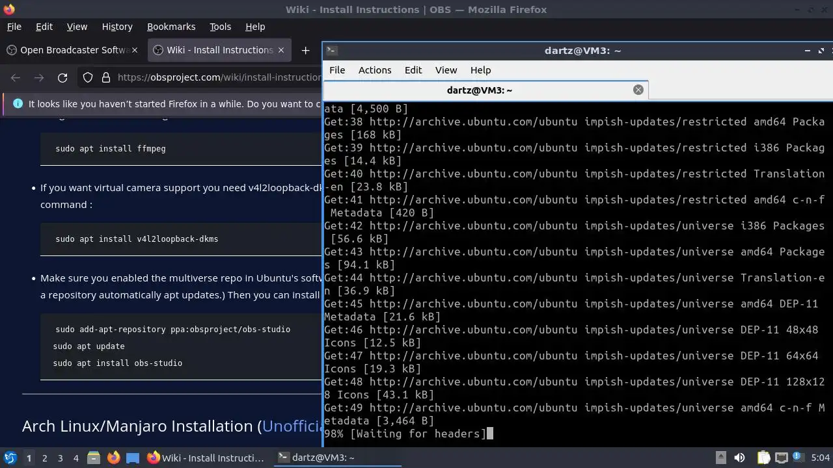
Task: Select the Wiki - Install Instructions tab
Action: 219,50
